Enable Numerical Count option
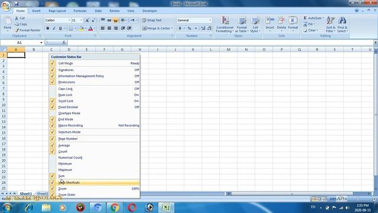Screen dimensions: 378x213 pyautogui.click(x=94, y=158)
